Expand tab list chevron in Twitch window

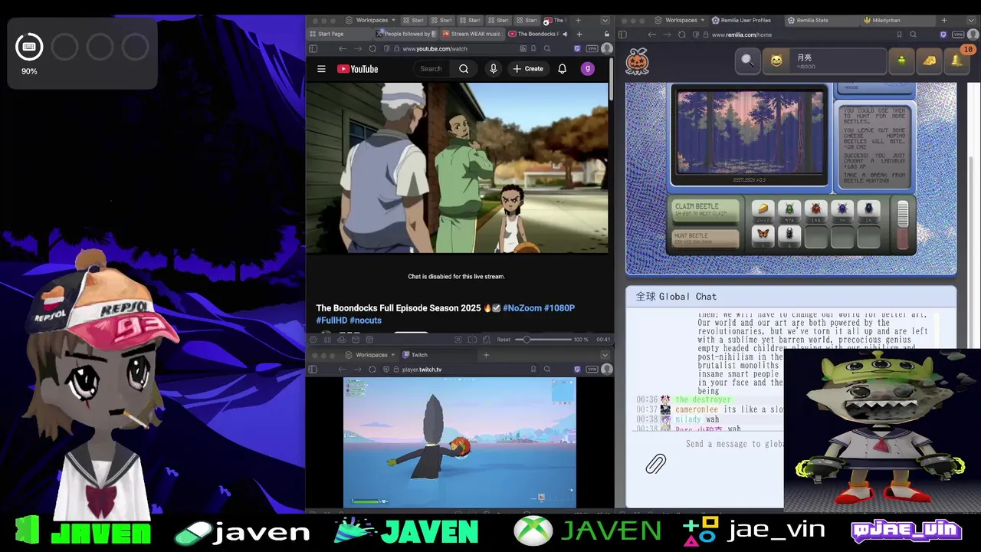[x=605, y=355]
